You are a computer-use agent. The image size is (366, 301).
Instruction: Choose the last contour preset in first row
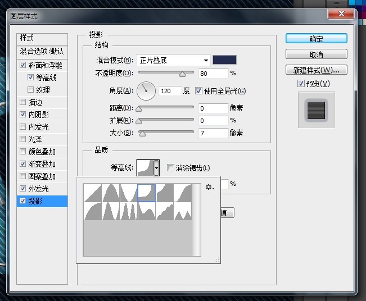[183, 193]
